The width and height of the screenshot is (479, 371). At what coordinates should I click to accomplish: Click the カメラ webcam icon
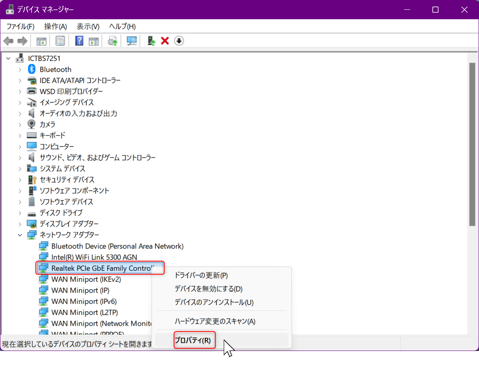coord(31,124)
